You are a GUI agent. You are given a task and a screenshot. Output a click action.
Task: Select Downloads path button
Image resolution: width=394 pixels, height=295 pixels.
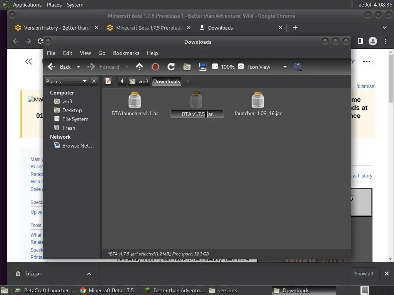(x=167, y=81)
